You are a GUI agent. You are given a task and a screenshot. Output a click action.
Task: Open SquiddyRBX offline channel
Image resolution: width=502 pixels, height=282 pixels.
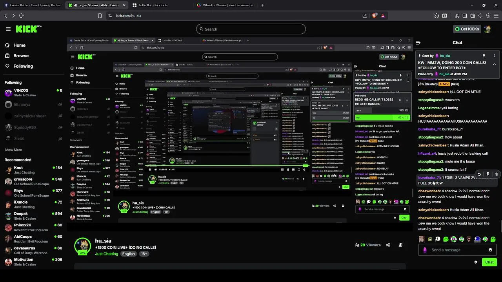tap(33, 127)
